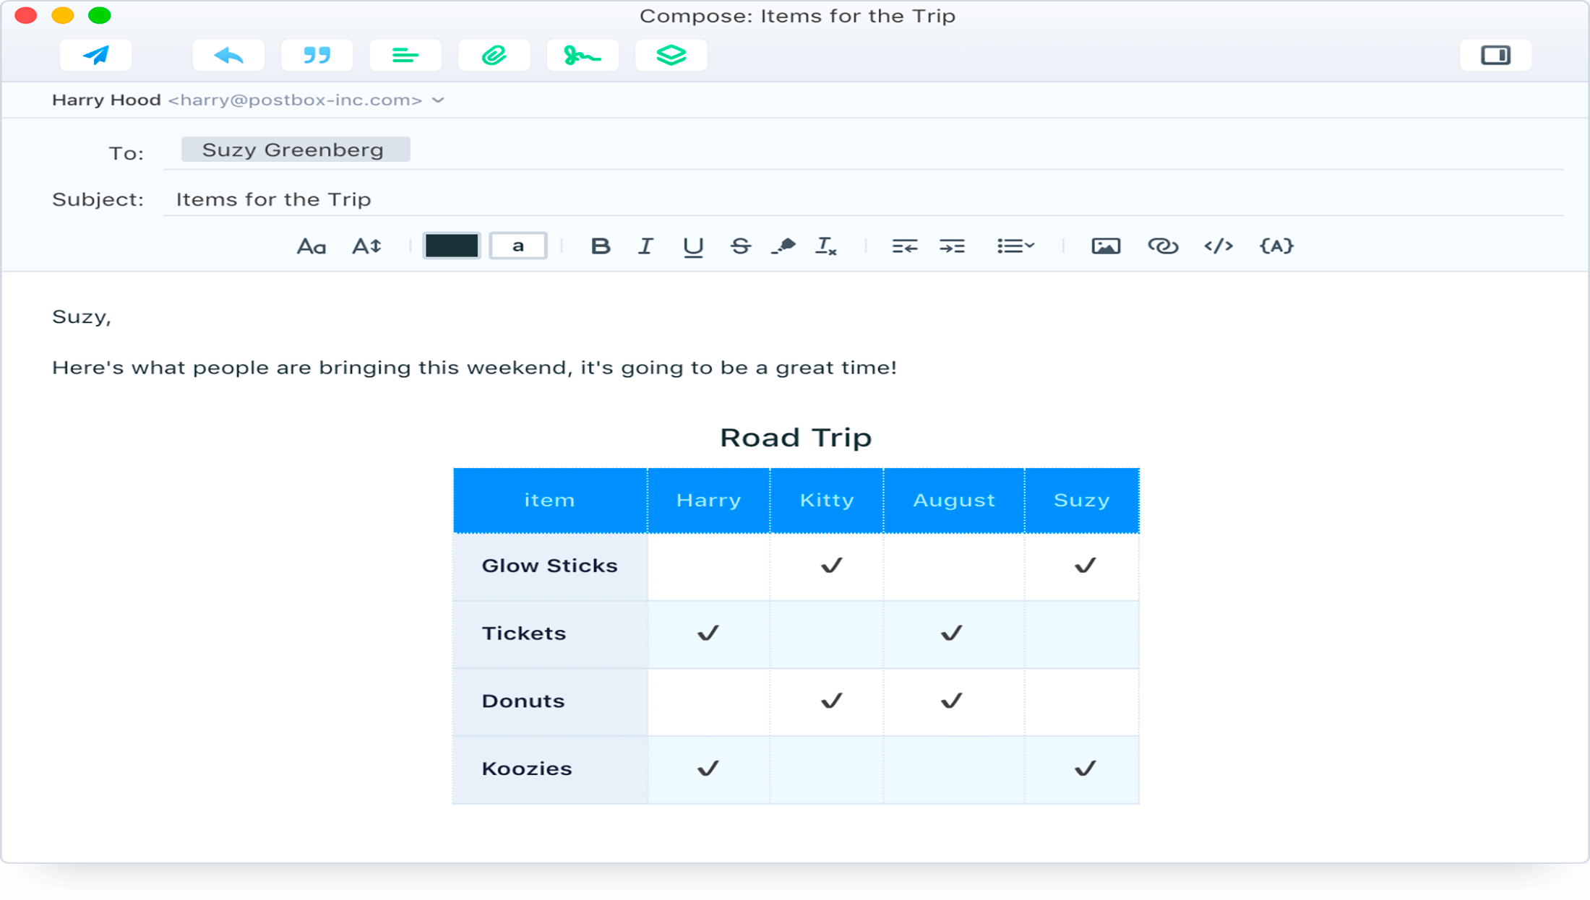Insert an image with the picture icon

(x=1105, y=246)
